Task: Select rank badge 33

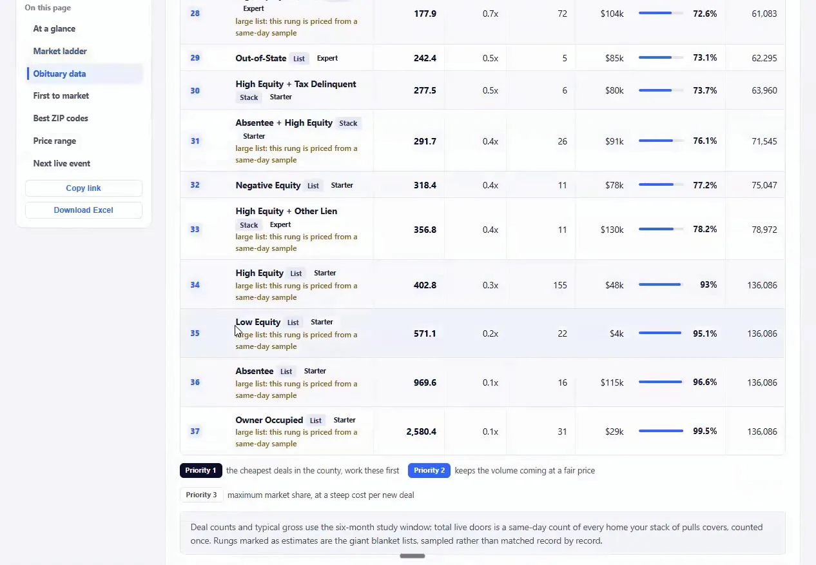Action: (195, 230)
